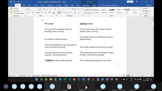Open the numbering list dropdown

click(x=66, y=9)
